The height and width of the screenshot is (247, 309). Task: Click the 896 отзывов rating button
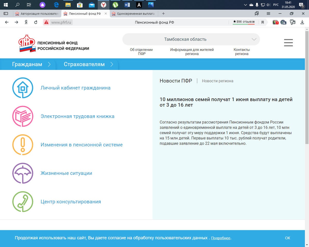(x=244, y=22)
